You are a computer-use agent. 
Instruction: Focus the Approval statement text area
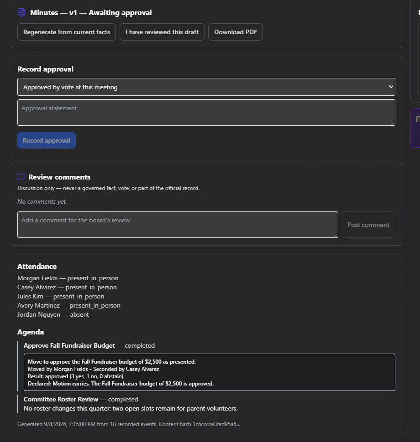pyautogui.click(x=206, y=113)
